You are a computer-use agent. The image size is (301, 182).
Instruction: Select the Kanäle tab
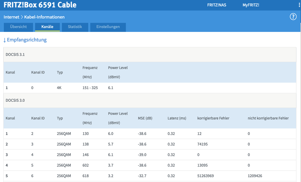pos(47,27)
